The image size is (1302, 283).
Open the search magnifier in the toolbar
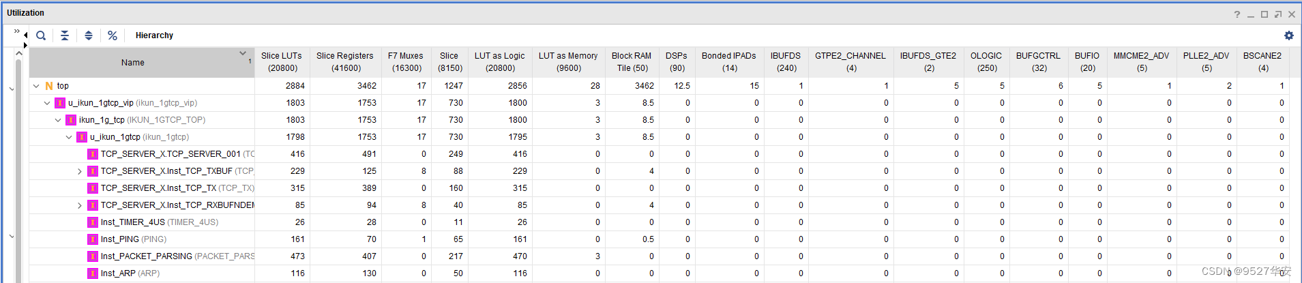(x=41, y=35)
